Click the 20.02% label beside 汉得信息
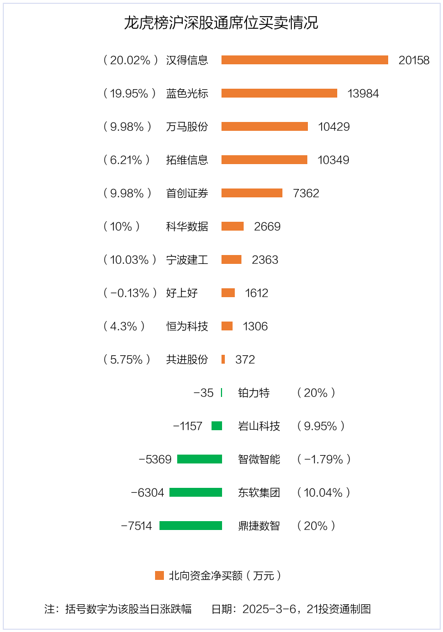443x632 pixels. tap(131, 60)
